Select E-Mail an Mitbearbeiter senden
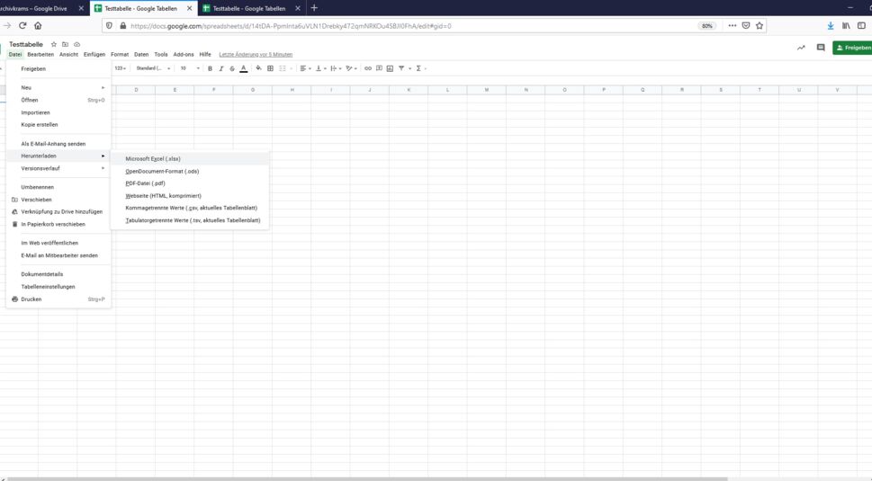Image resolution: width=872 pixels, height=481 pixels. point(58,255)
